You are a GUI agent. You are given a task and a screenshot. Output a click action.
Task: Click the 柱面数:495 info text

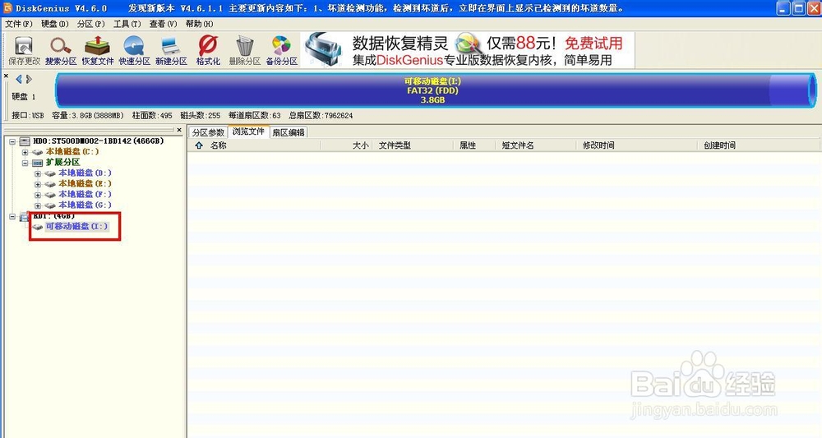pos(152,115)
